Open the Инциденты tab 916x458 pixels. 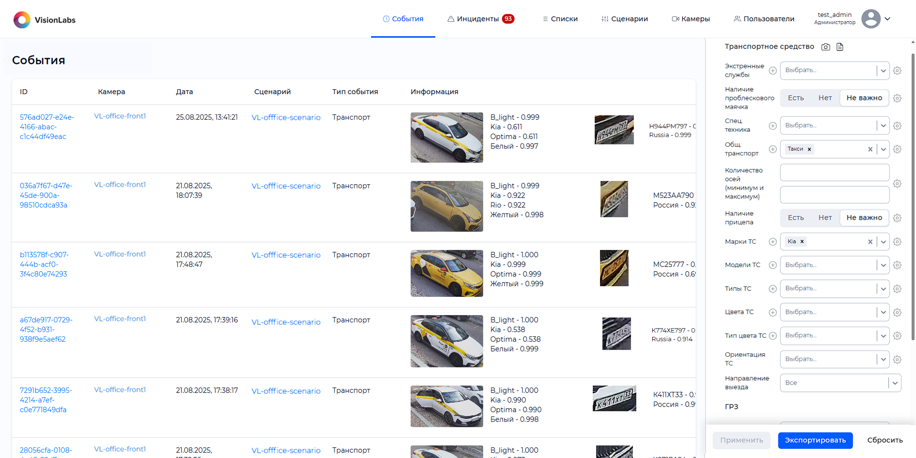pos(480,19)
